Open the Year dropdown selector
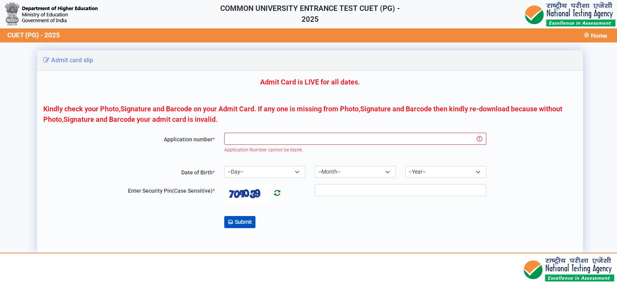Image resolution: width=617 pixels, height=283 pixels. pos(445,172)
